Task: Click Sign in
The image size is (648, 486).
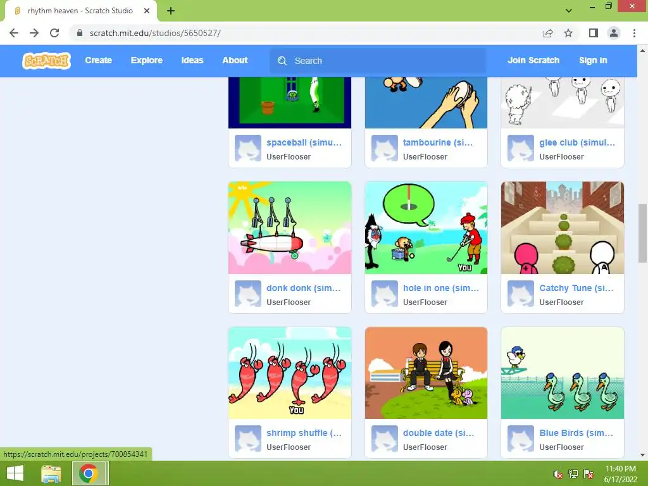Action: coord(593,60)
